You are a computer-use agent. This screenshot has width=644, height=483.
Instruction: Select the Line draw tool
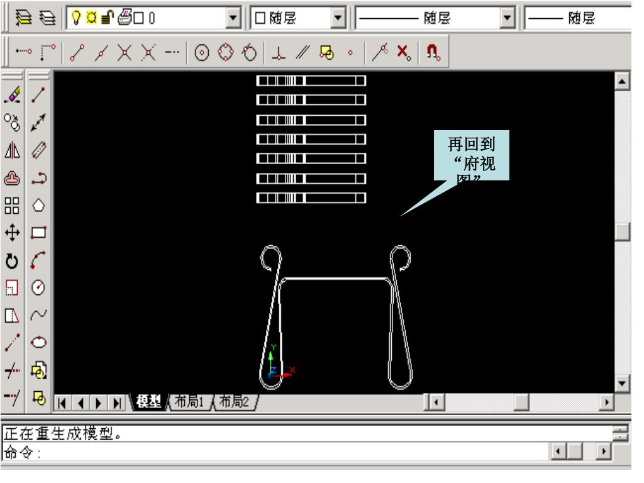tap(38, 94)
